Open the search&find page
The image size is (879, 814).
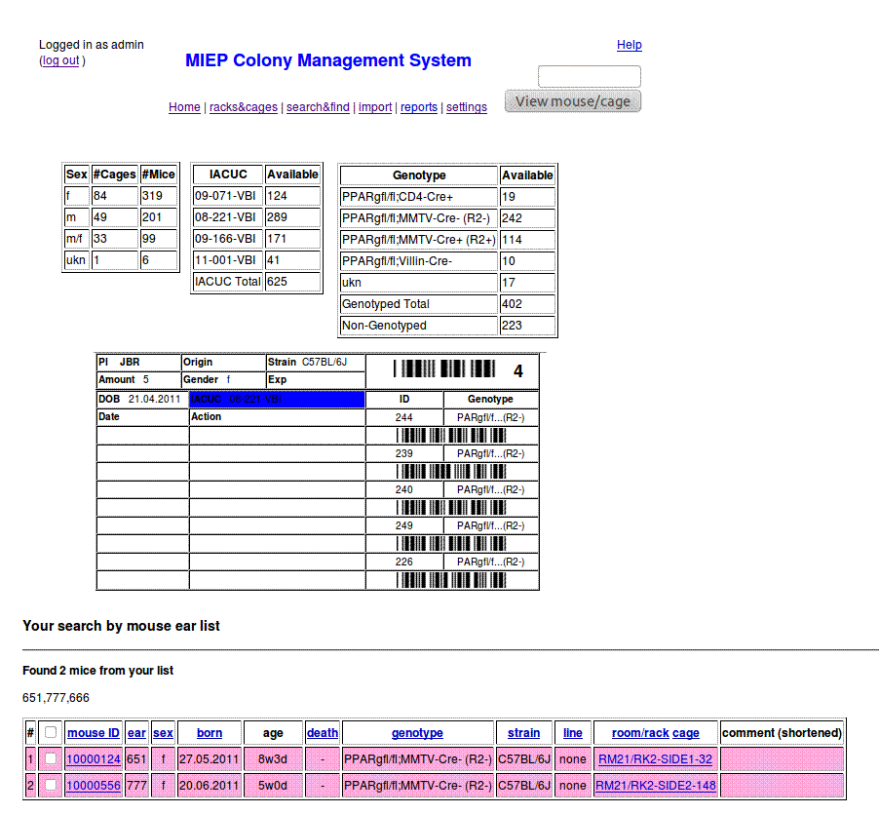(x=318, y=107)
